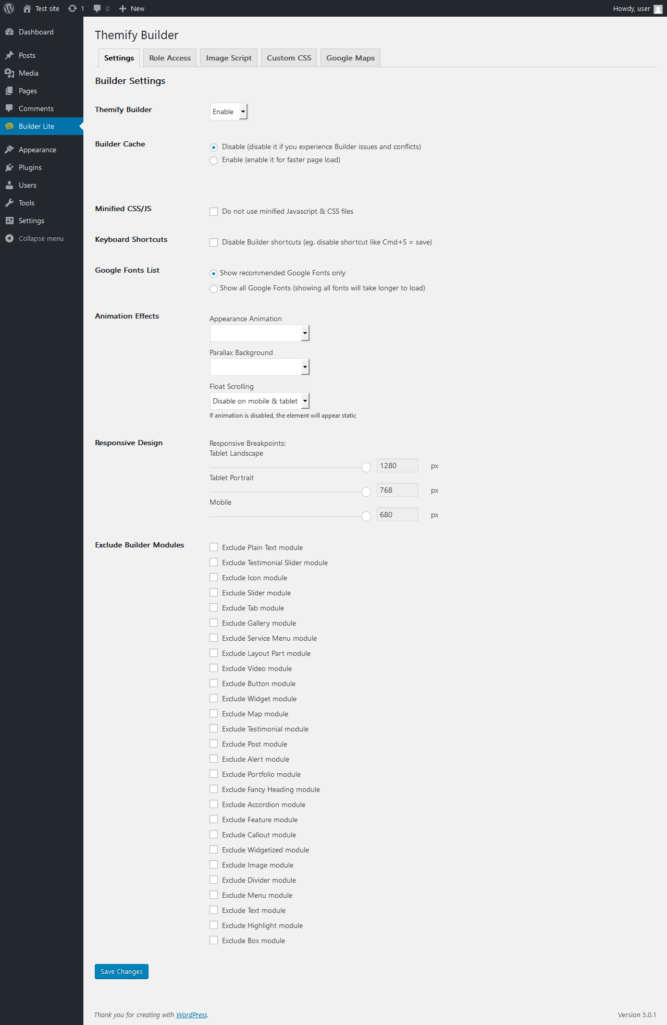Switch to the Google Maps tab

click(351, 58)
